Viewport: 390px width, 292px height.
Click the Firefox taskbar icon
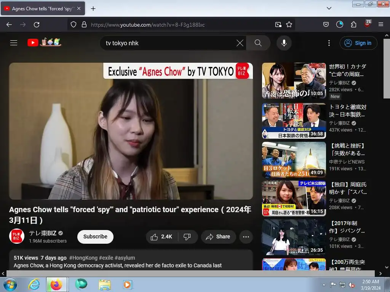pos(56,284)
